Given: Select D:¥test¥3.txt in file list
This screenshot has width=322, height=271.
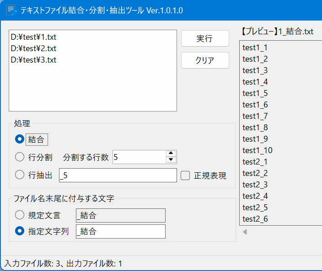Looking at the screenshot, I should point(33,60).
